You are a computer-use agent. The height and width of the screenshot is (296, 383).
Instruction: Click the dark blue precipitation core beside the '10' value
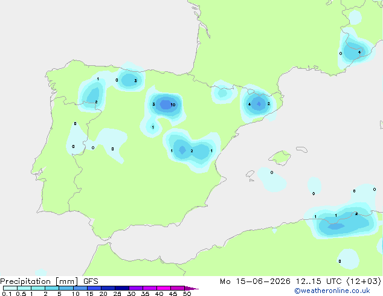[x=166, y=105]
